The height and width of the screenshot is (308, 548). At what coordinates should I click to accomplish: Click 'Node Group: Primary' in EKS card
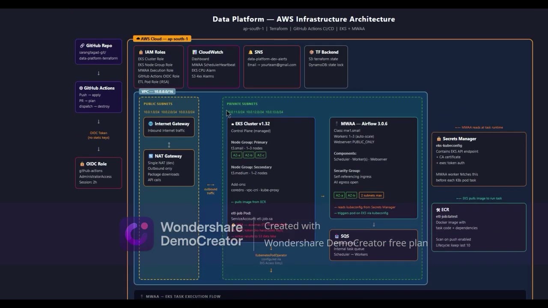point(249,142)
